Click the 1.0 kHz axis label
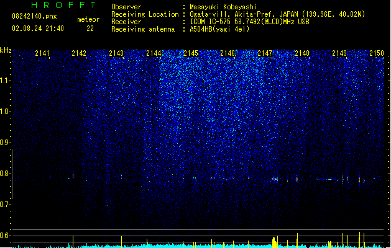This screenshot has height=248, width=391. [5, 112]
